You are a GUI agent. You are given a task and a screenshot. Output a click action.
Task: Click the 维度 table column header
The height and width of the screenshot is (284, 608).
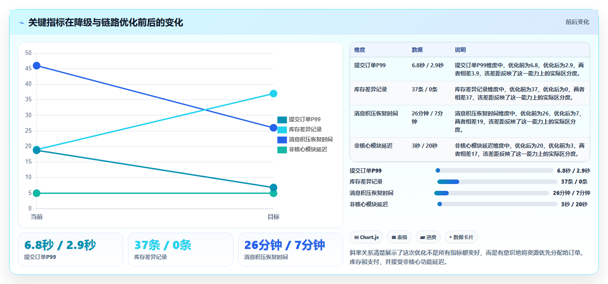[x=360, y=50]
